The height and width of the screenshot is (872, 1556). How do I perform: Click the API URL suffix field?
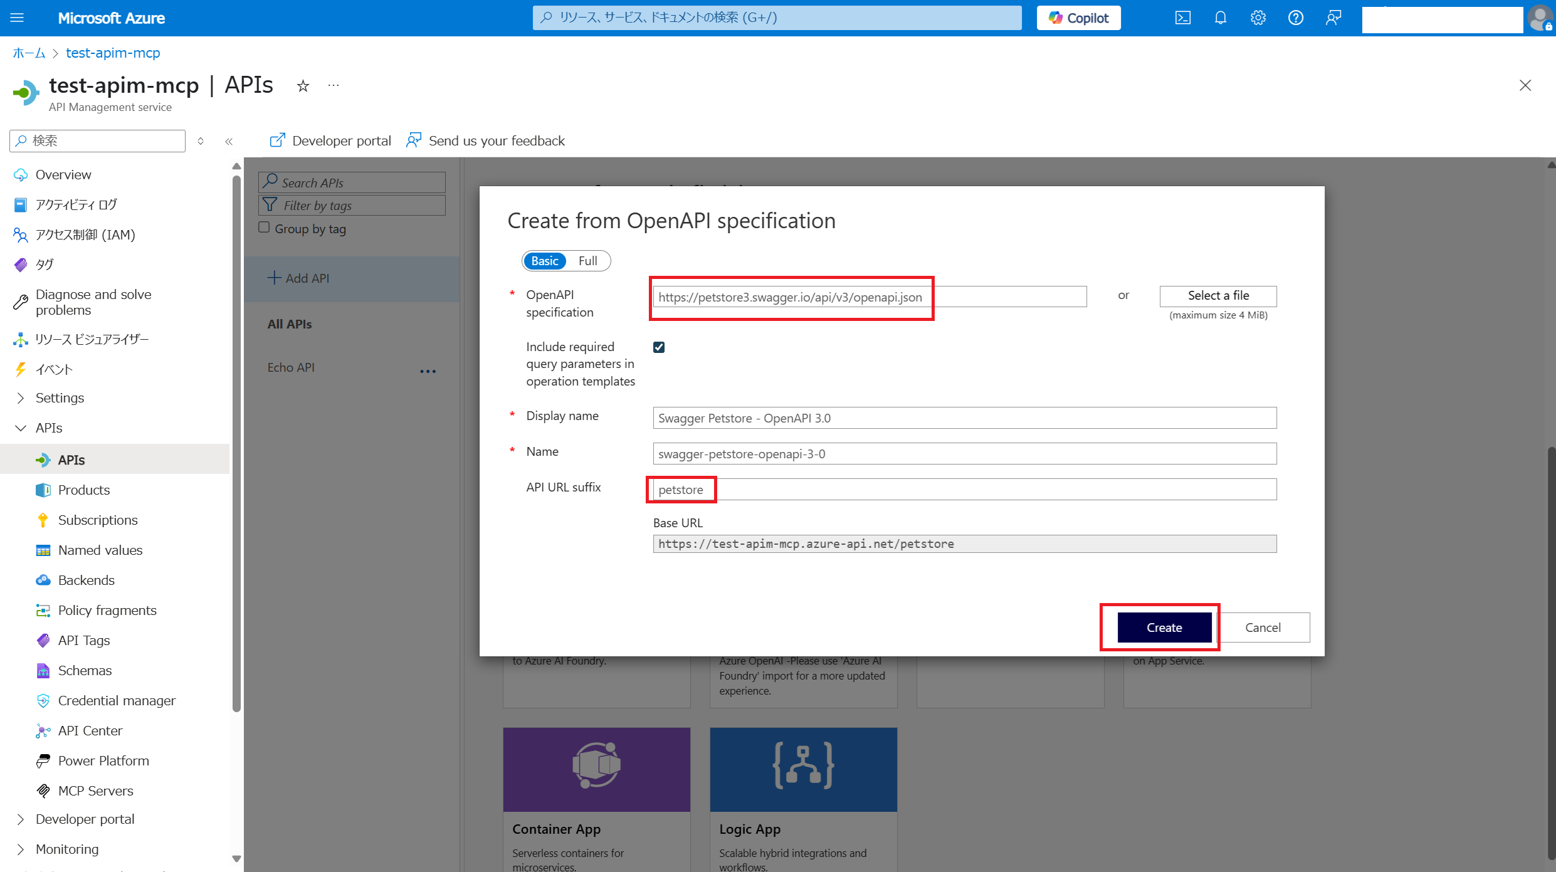(964, 490)
